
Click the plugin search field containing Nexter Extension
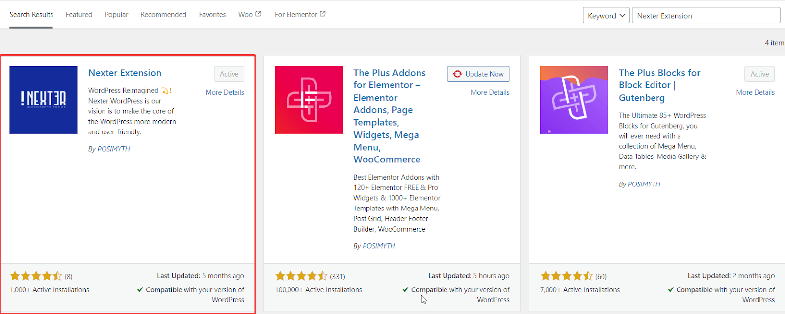pos(706,15)
